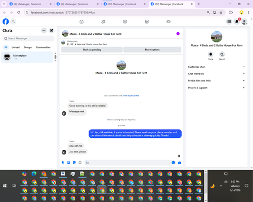Open Facebook search magnifier beside logo
This screenshot has height=202, width=253.
point(13,22)
